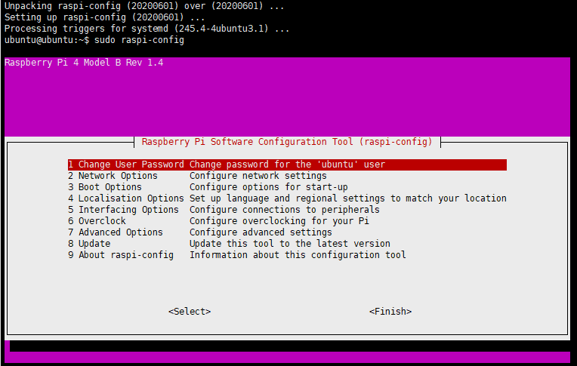Choose Boot Options entry

[105, 187]
